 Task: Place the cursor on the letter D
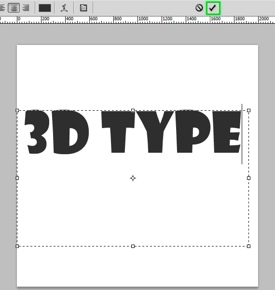tap(70, 132)
